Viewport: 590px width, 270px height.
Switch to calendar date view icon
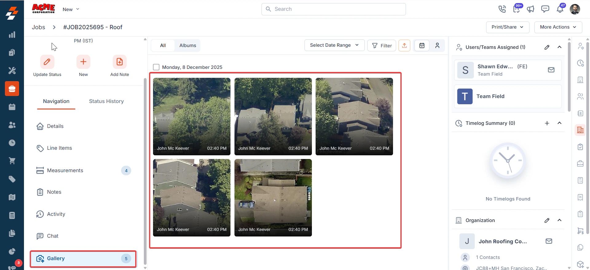tap(422, 46)
